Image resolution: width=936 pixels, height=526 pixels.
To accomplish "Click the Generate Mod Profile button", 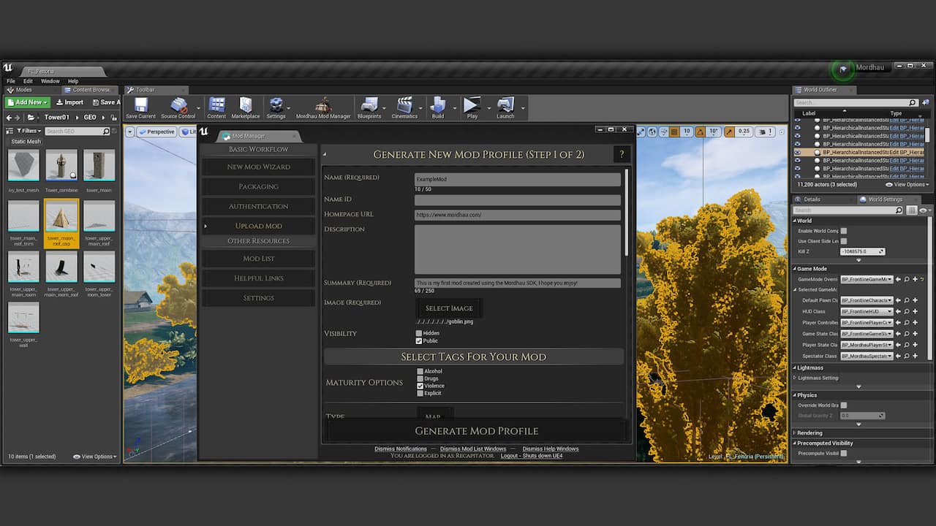I will pos(476,431).
